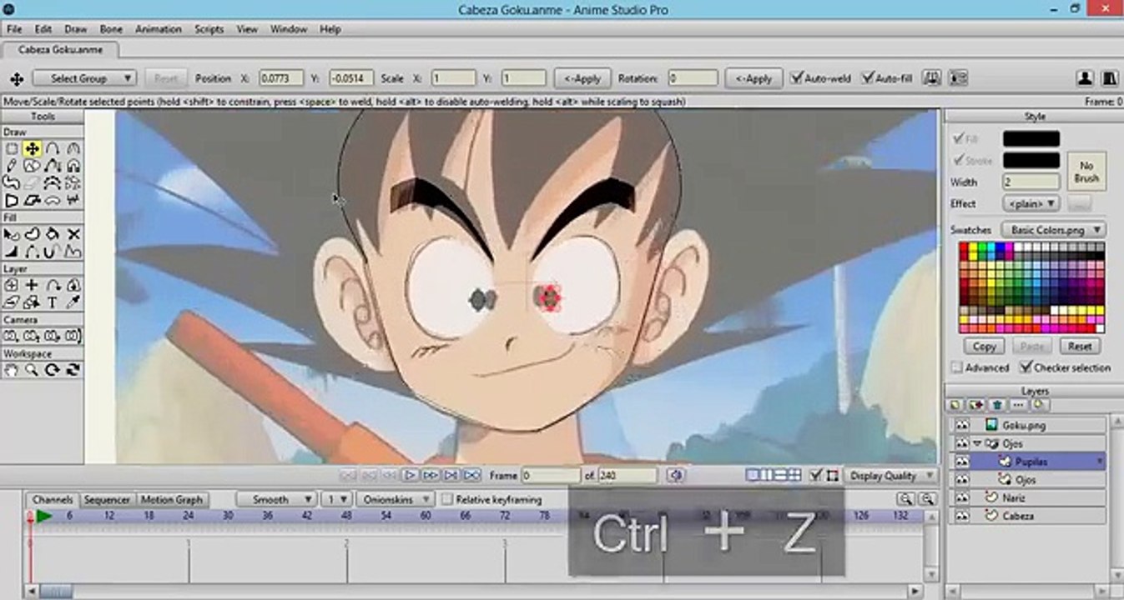Select the Insert Text tool
The width and height of the screenshot is (1124, 600).
click(x=53, y=302)
